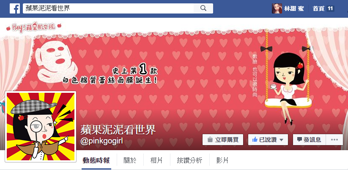Click the 發訊息 button
This screenshot has width=348, height=170.
click(x=310, y=140)
